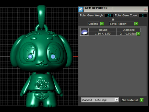This screenshot has width=149, height=112.
Task: Click the Set Material label button
Action: click(x=130, y=100)
